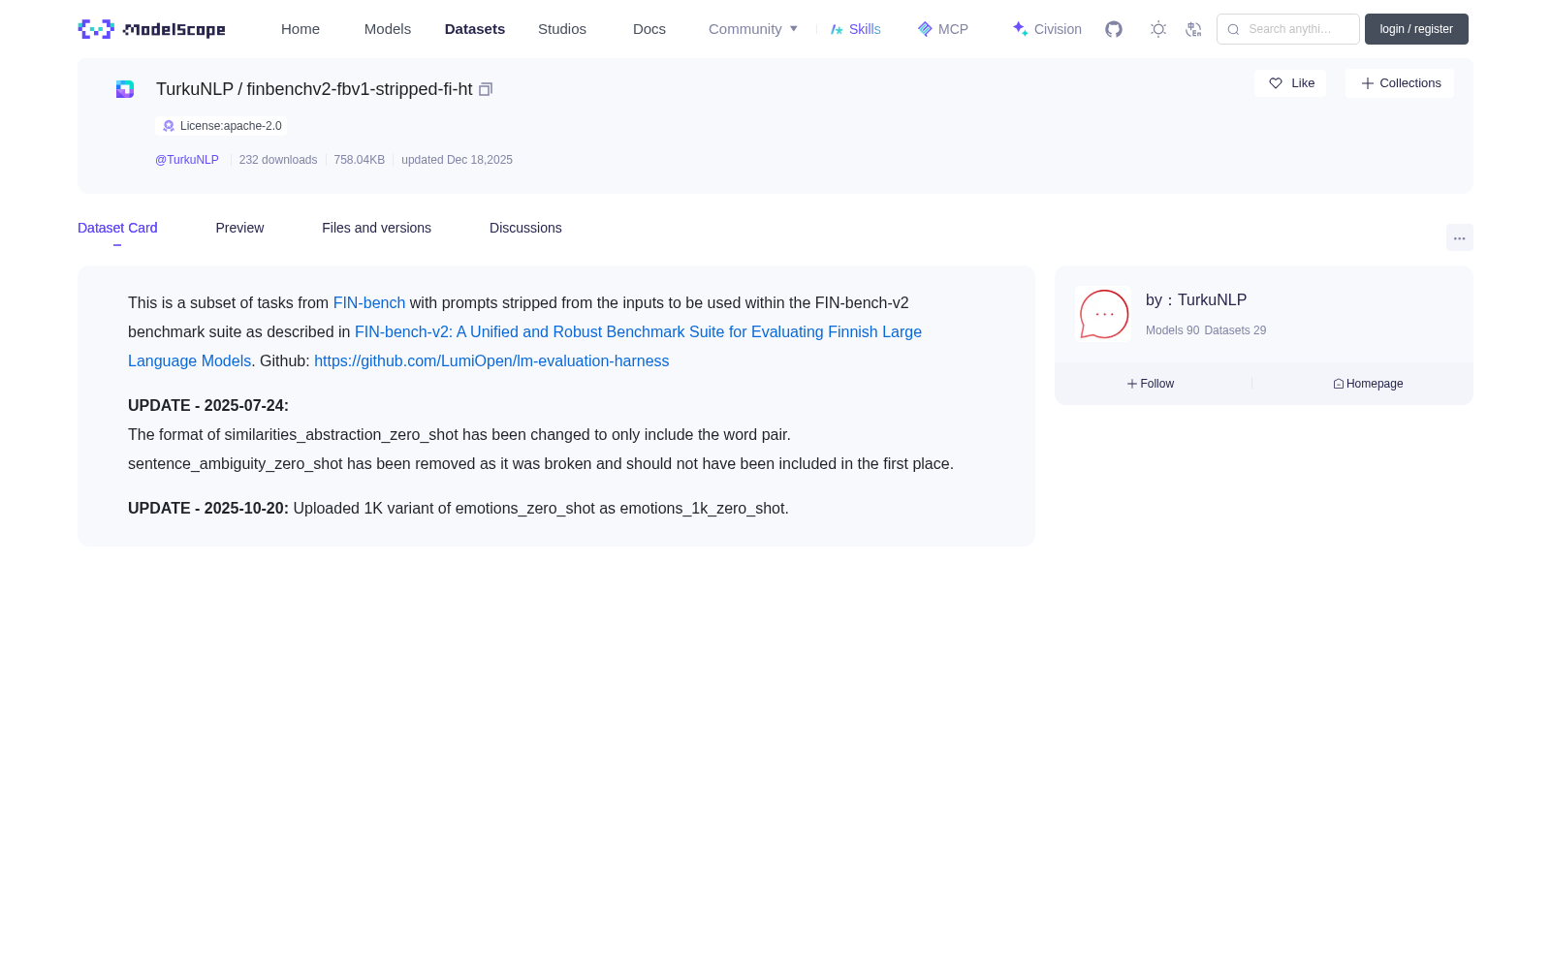The image size is (1551, 969).
Task: Click the updated Dec 18,2025 text
Action: coord(457,160)
